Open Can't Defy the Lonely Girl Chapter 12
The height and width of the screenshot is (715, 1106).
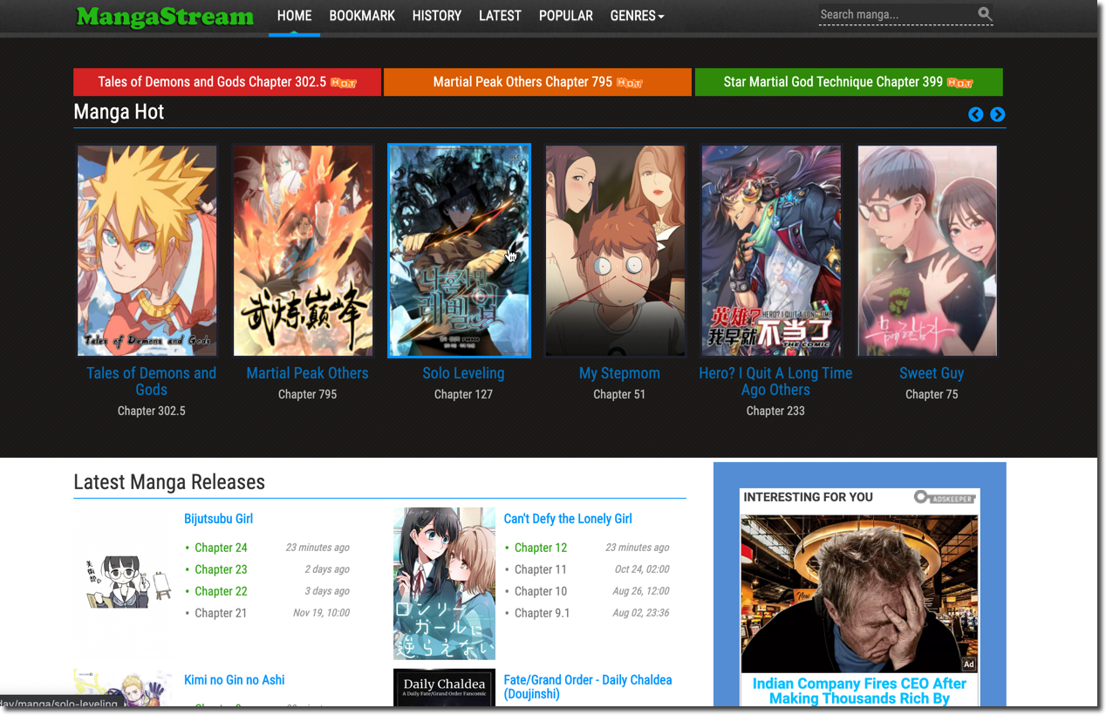(541, 548)
